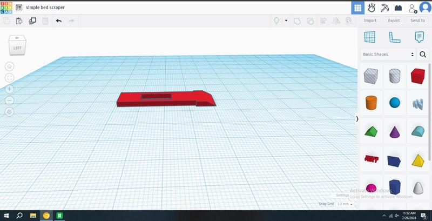This screenshot has width=432, height=221.
Task: Open the Snap Grid 1.0 mm dropdown
Action: pyautogui.click(x=345, y=204)
